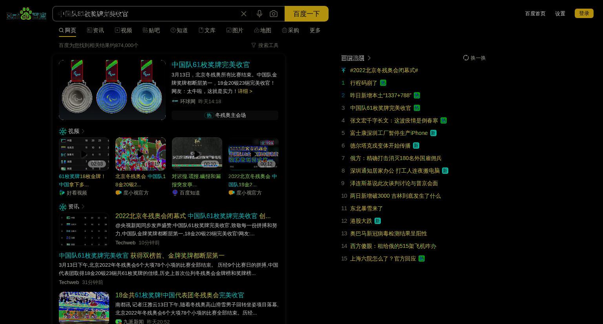This screenshot has width=603, height=324.
Task: Click 百度知道 source icon
Action: pos(175,193)
